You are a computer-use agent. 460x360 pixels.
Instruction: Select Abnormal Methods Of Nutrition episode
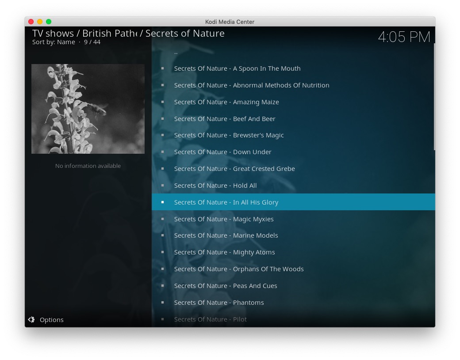click(x=251, y=85)
